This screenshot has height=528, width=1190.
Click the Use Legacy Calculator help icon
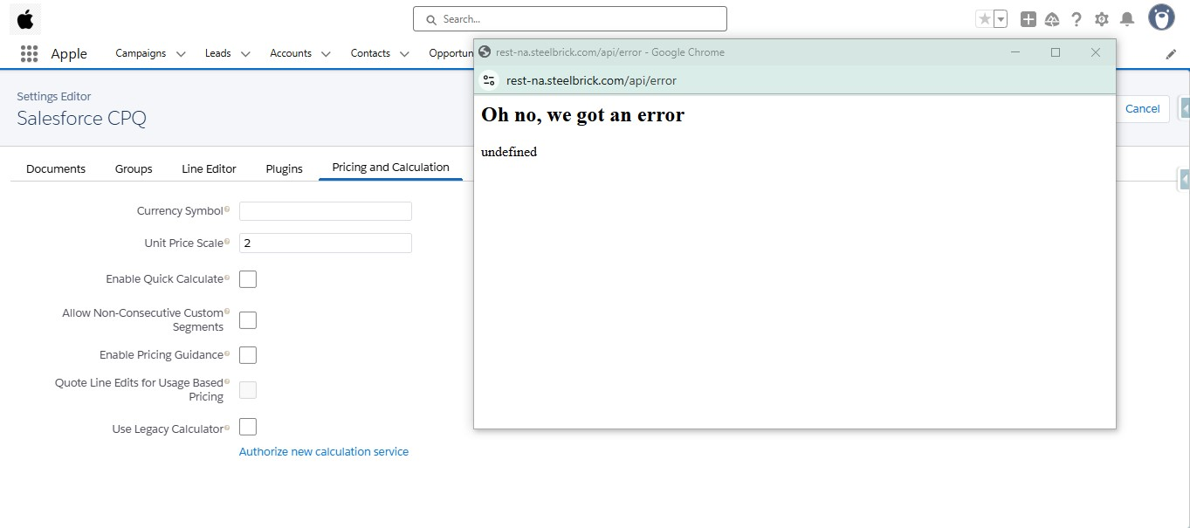tap(227, 428)
